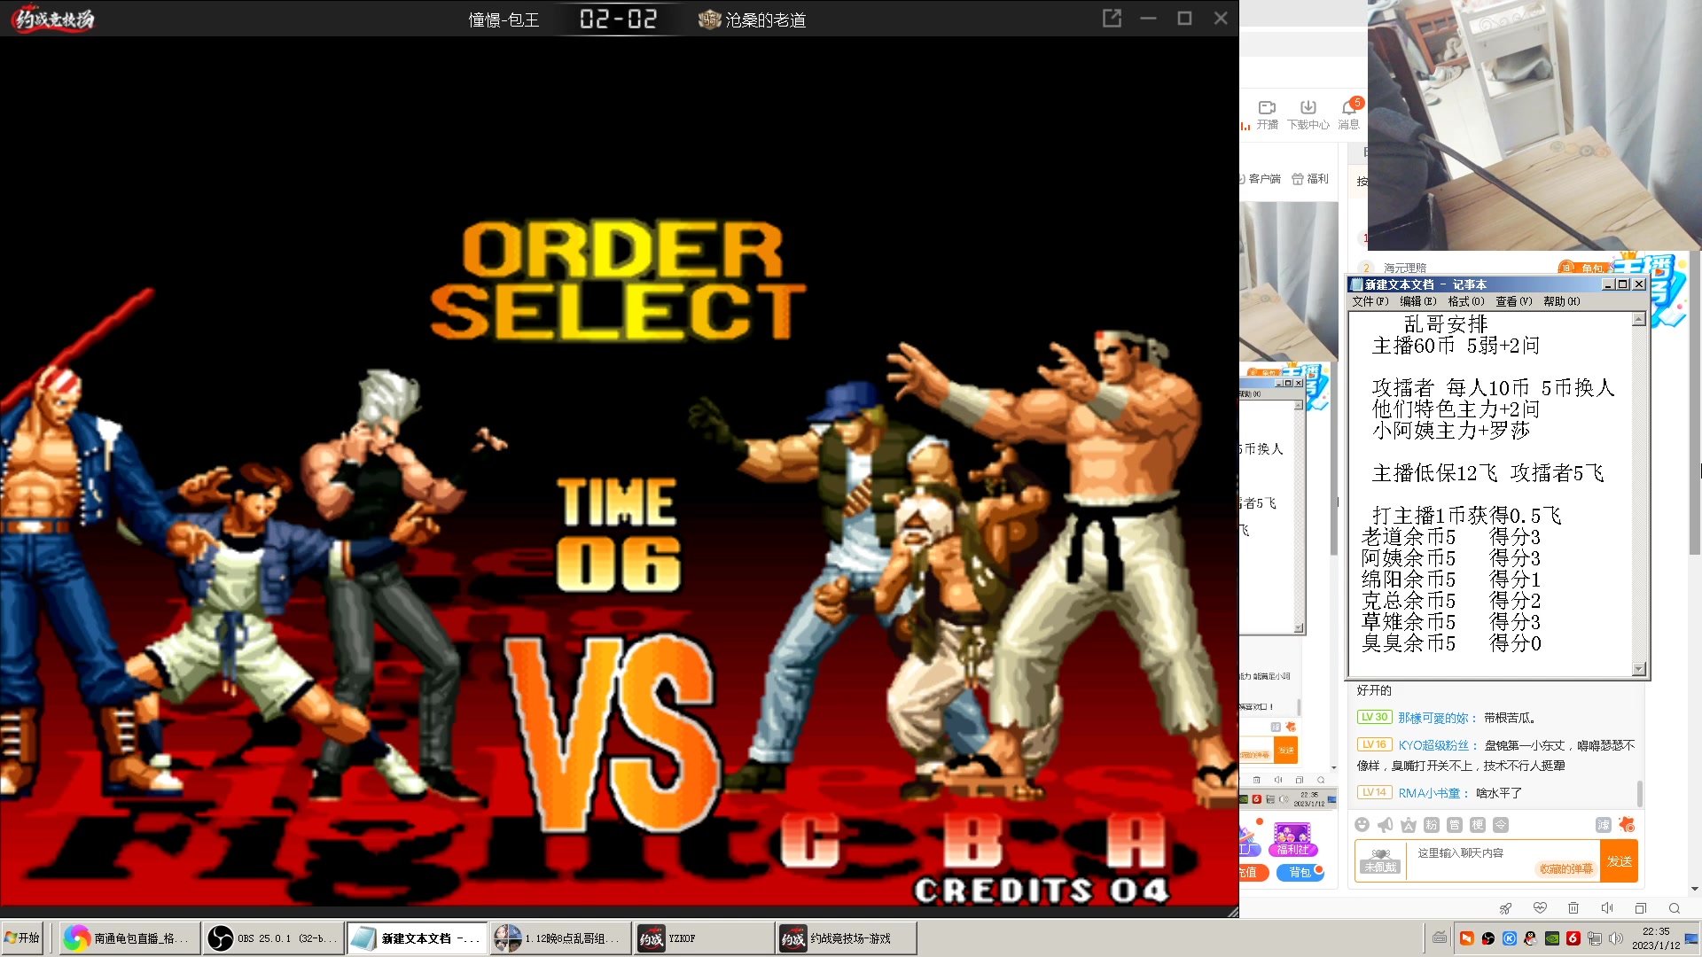
Task: Open the 消息 notifications bell
Action: pyautogui.click(x=1349, y=114)
